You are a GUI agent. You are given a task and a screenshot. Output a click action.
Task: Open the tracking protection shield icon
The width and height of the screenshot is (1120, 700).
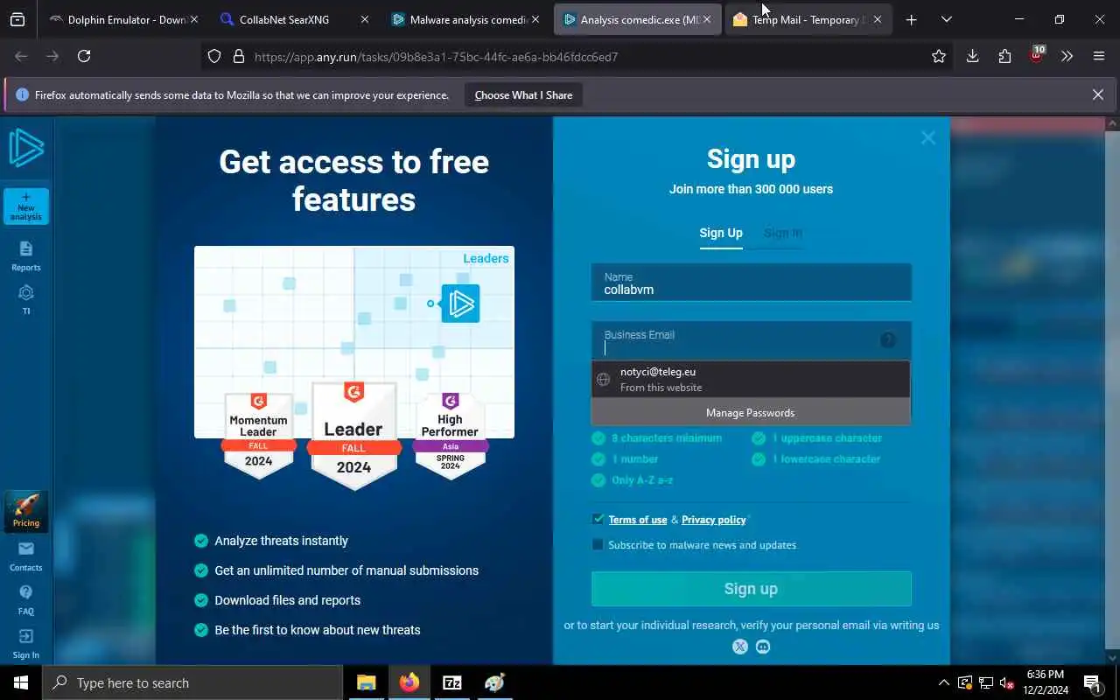tap(214, 56)
